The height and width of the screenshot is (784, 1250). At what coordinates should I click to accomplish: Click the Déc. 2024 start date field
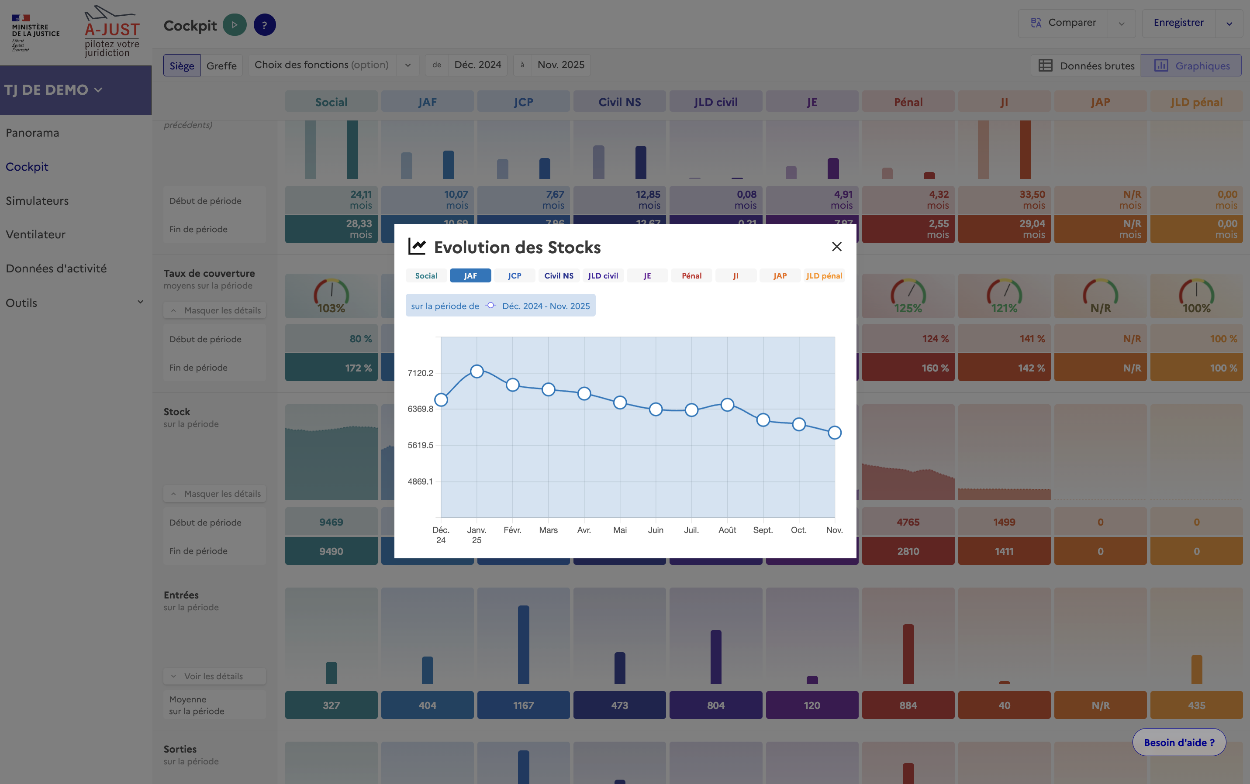[477, 65]
